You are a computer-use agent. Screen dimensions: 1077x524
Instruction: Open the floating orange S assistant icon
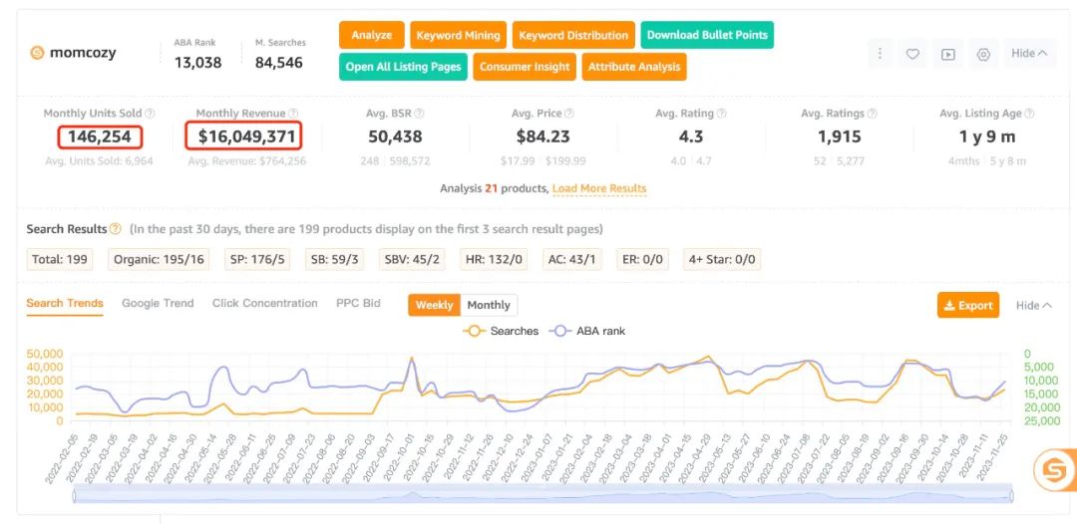click(1054, 470)
